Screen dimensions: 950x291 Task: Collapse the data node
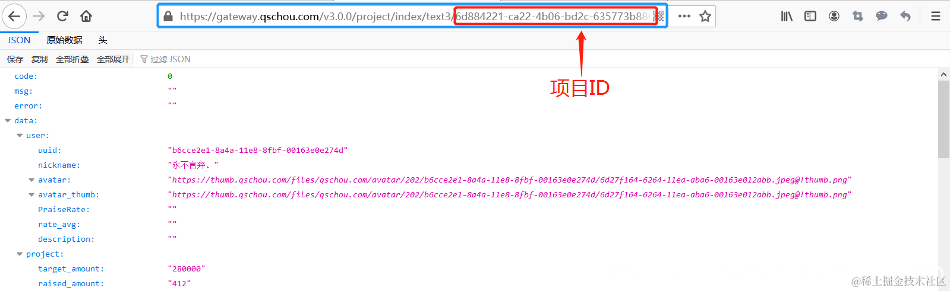8,120
